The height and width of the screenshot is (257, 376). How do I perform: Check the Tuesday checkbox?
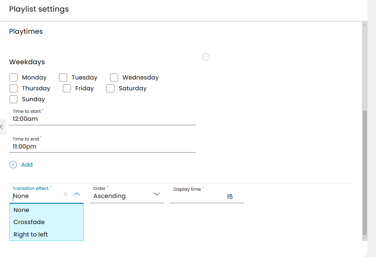tap(63, 78)
